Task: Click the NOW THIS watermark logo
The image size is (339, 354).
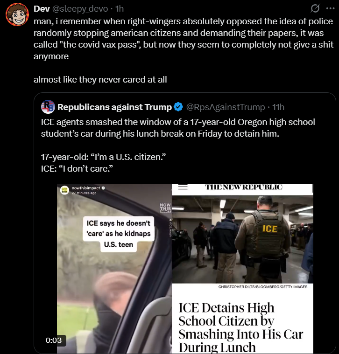Action: (165, 208)
